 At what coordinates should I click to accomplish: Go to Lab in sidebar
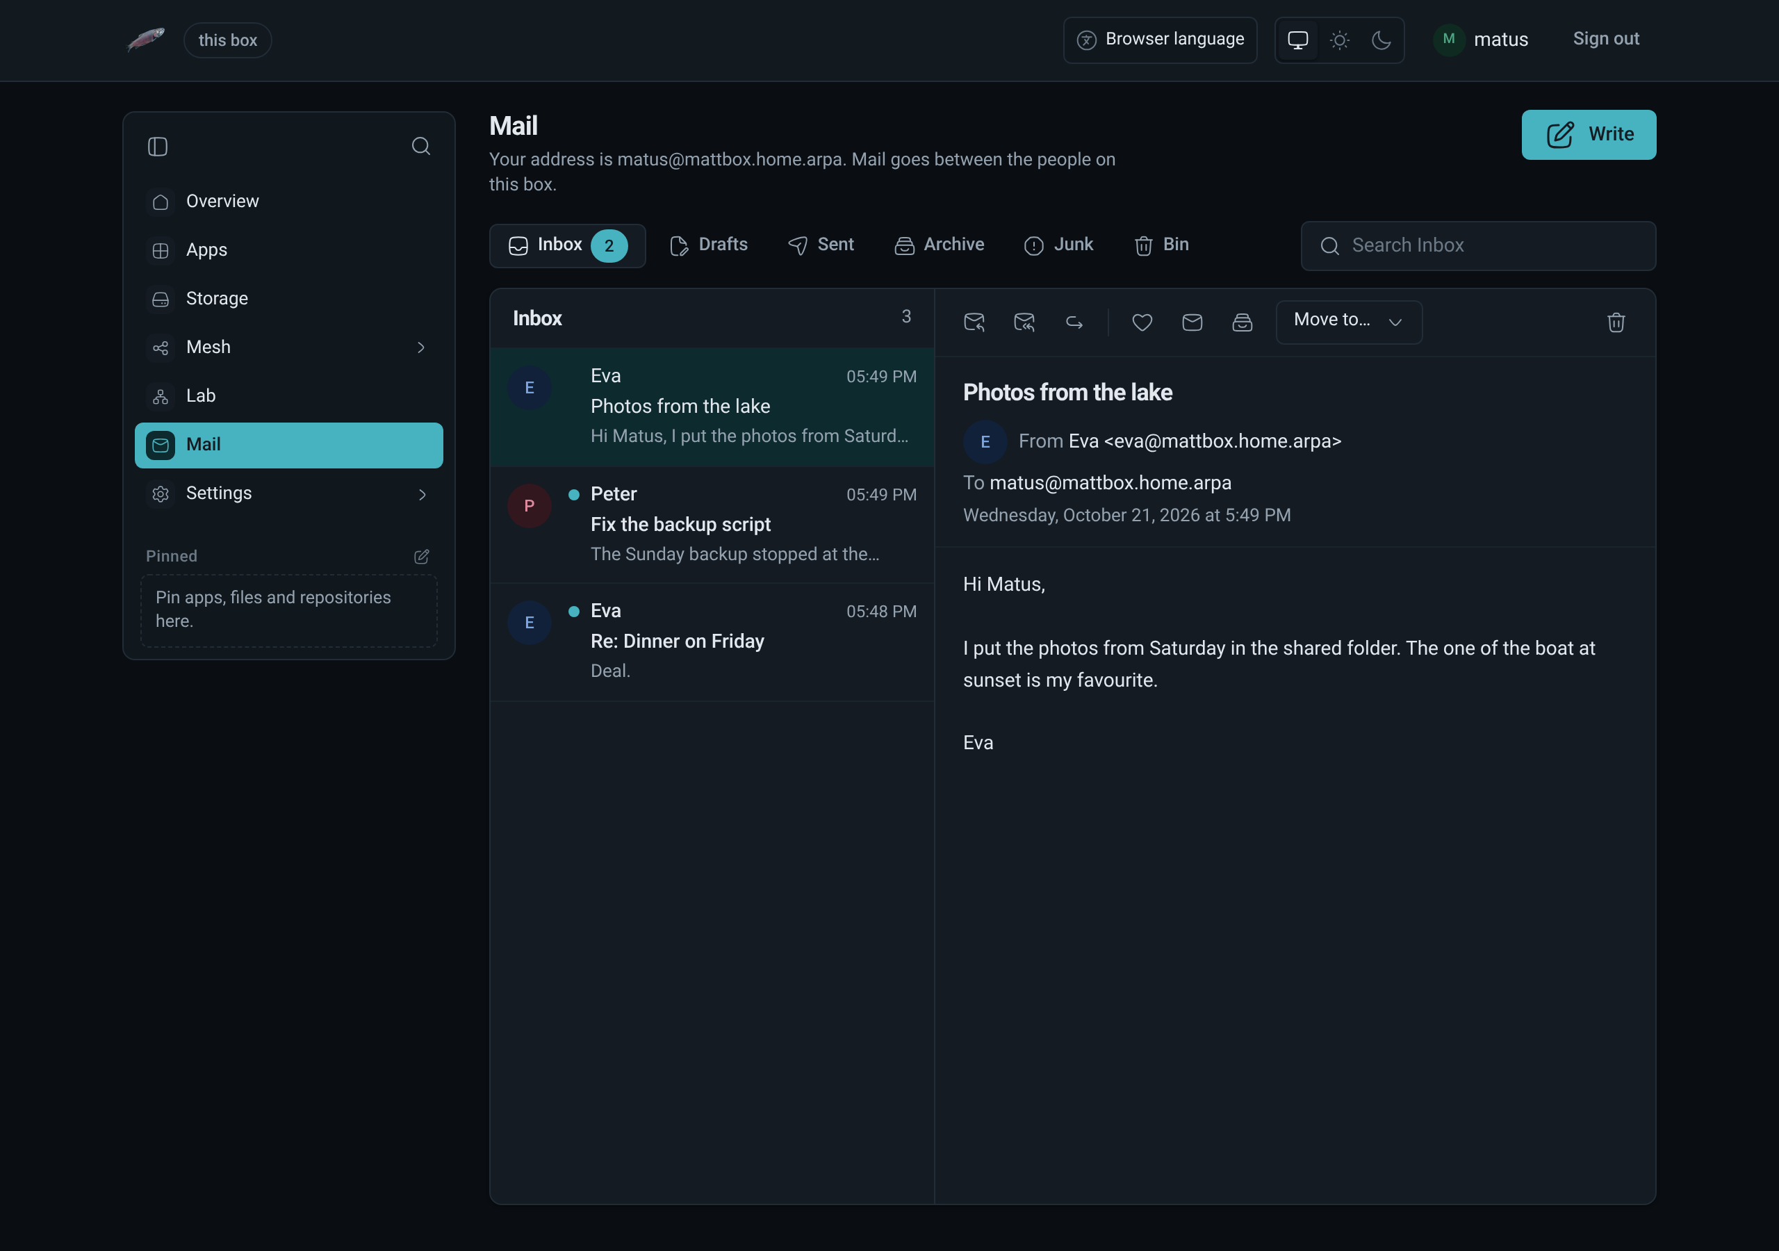pos(289,396)
